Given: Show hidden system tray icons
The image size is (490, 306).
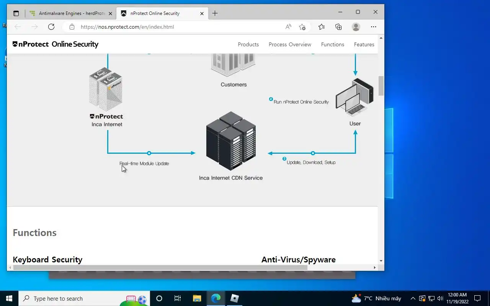Looking at the screenshot, I should pos(413,298).
